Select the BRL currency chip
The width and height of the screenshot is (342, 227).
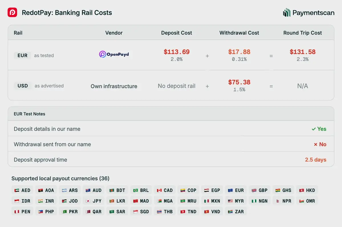click(141, 190)
